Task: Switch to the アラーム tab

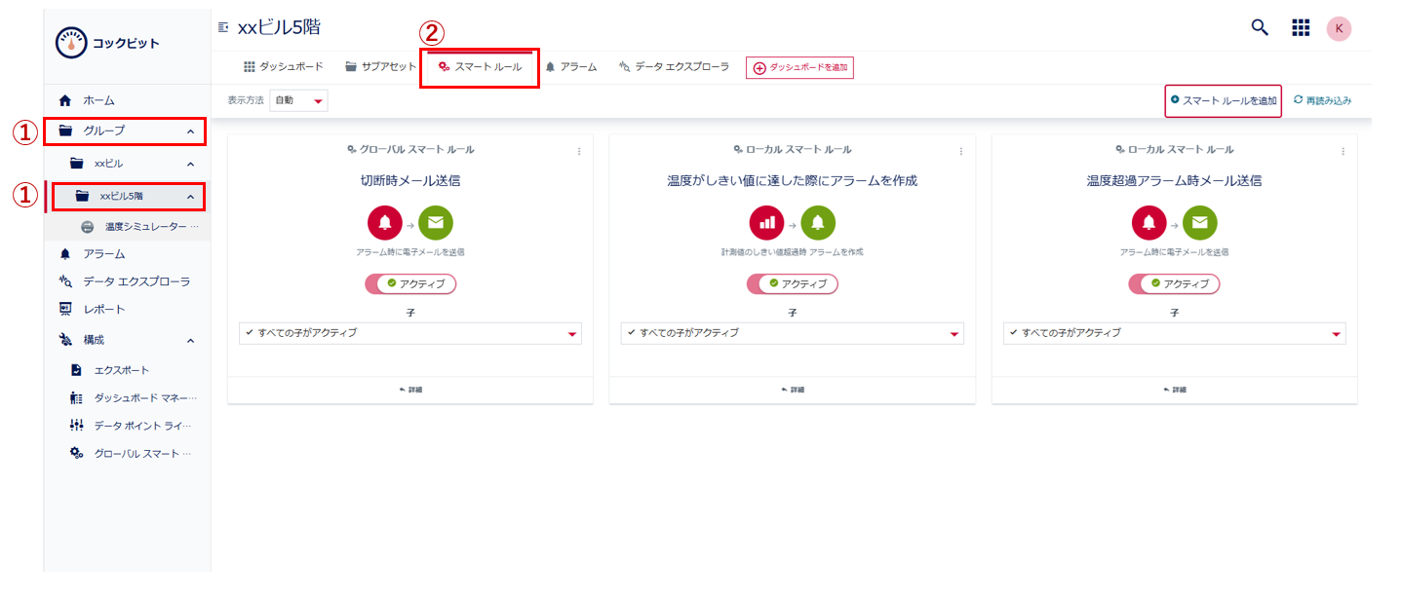Action: pos(571,67)
